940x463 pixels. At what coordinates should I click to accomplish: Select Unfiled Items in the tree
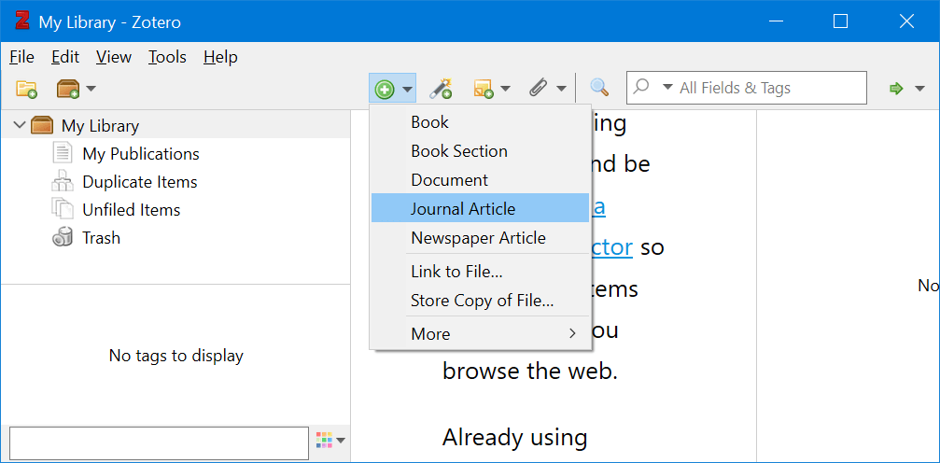(132, 210)
